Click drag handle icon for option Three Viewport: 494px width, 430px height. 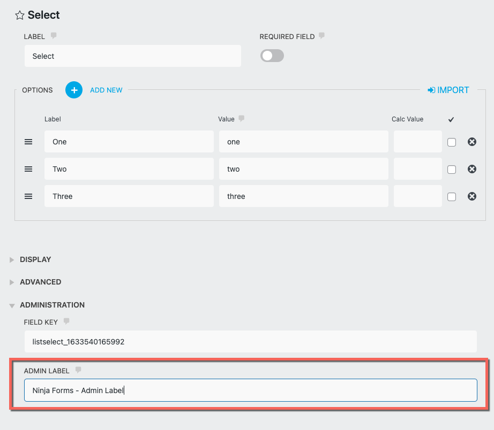[x=28, y=196]
